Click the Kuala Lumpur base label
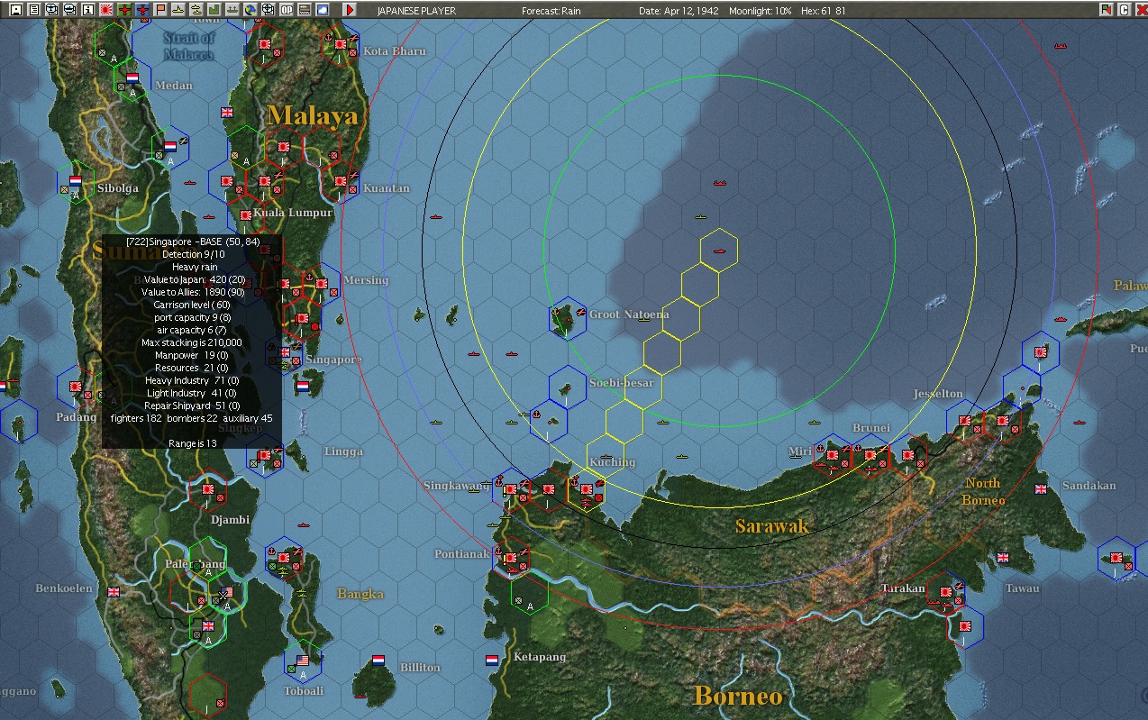1148x720 pixels. [293, 213]
